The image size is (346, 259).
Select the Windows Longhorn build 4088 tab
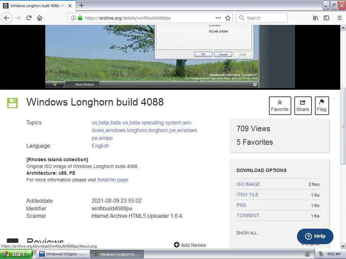click(38, 6)
